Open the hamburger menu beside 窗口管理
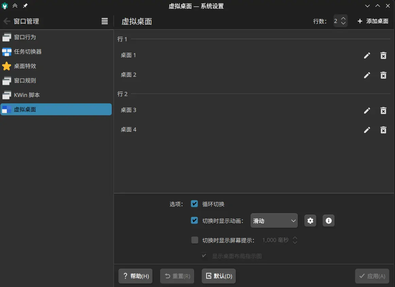This screenshot has width=395, height=287. [105, 21]
